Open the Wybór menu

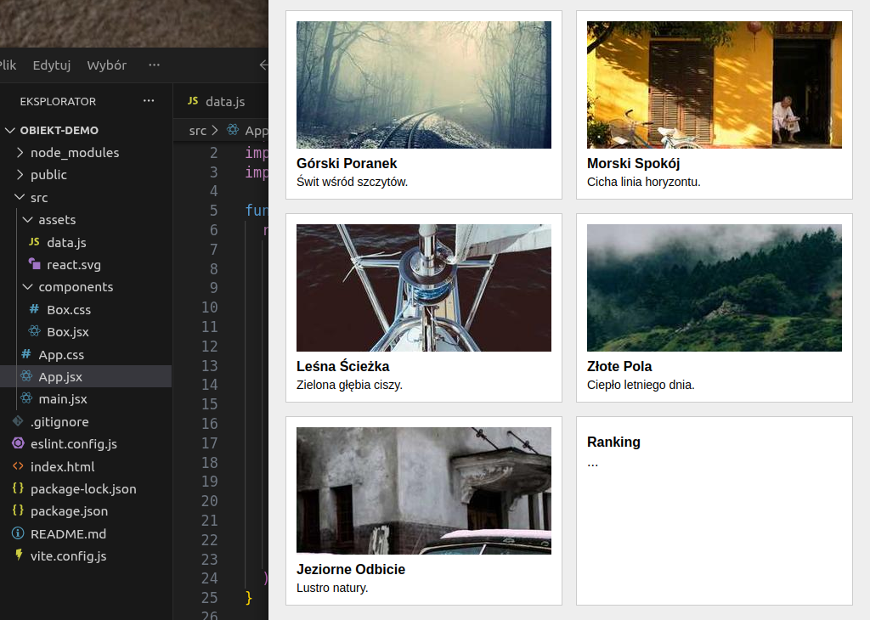tap(106, 65)
